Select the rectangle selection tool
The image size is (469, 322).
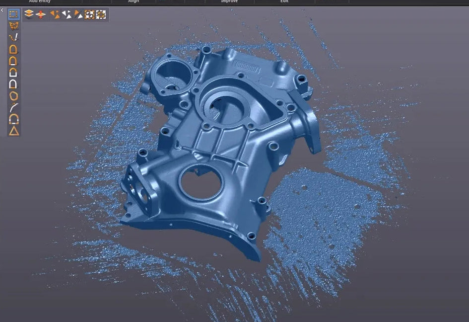click(14, 14)
